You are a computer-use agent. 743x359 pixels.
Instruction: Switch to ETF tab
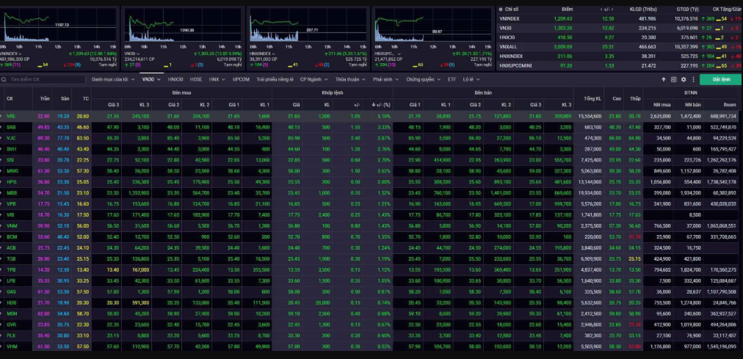click(x=452, y=79)
